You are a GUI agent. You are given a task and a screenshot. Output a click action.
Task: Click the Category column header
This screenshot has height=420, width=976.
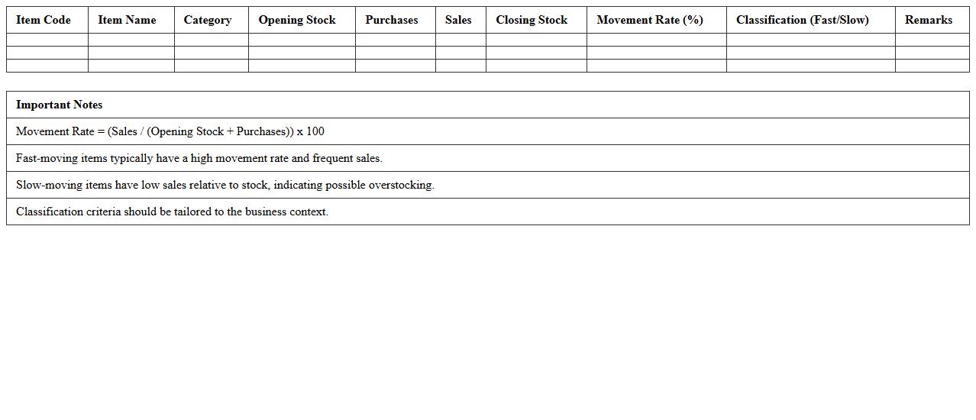tap(208, 20)
